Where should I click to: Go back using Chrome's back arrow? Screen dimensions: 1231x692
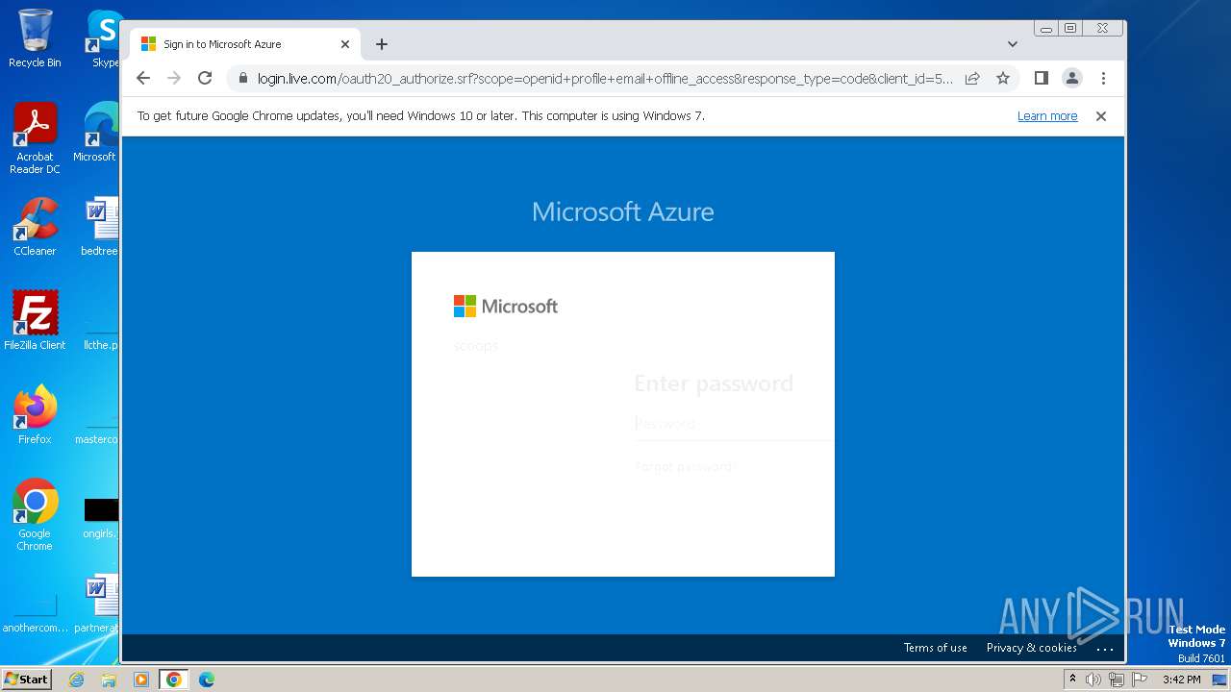(143, 78)
